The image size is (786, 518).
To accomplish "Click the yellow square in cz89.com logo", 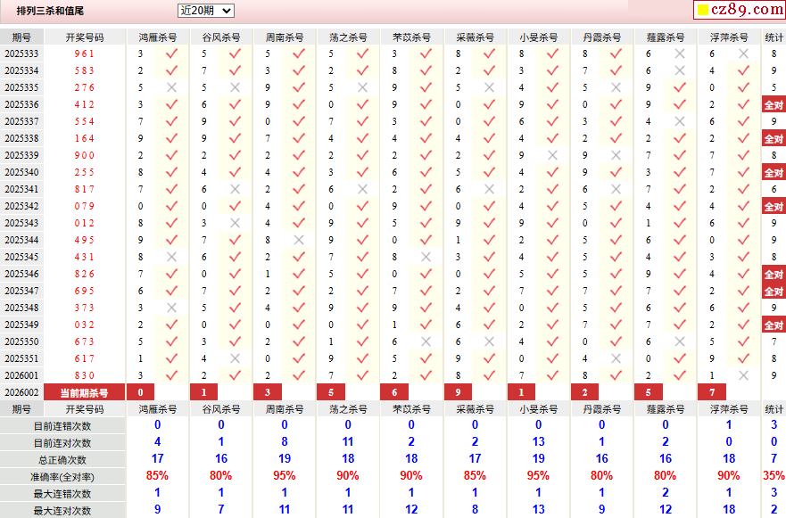I will click(703, 10).
